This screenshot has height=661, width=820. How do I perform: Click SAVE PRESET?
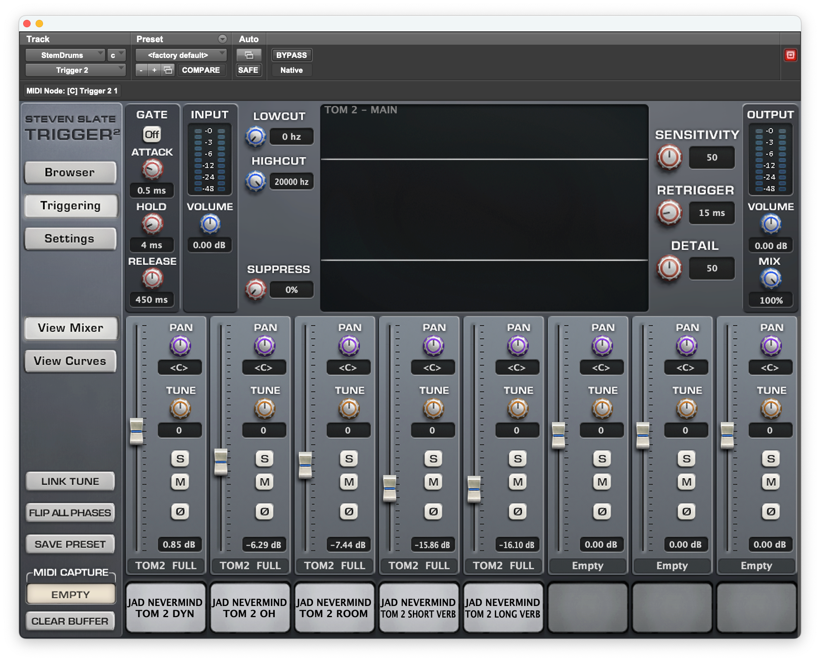(x=70, y=544)
